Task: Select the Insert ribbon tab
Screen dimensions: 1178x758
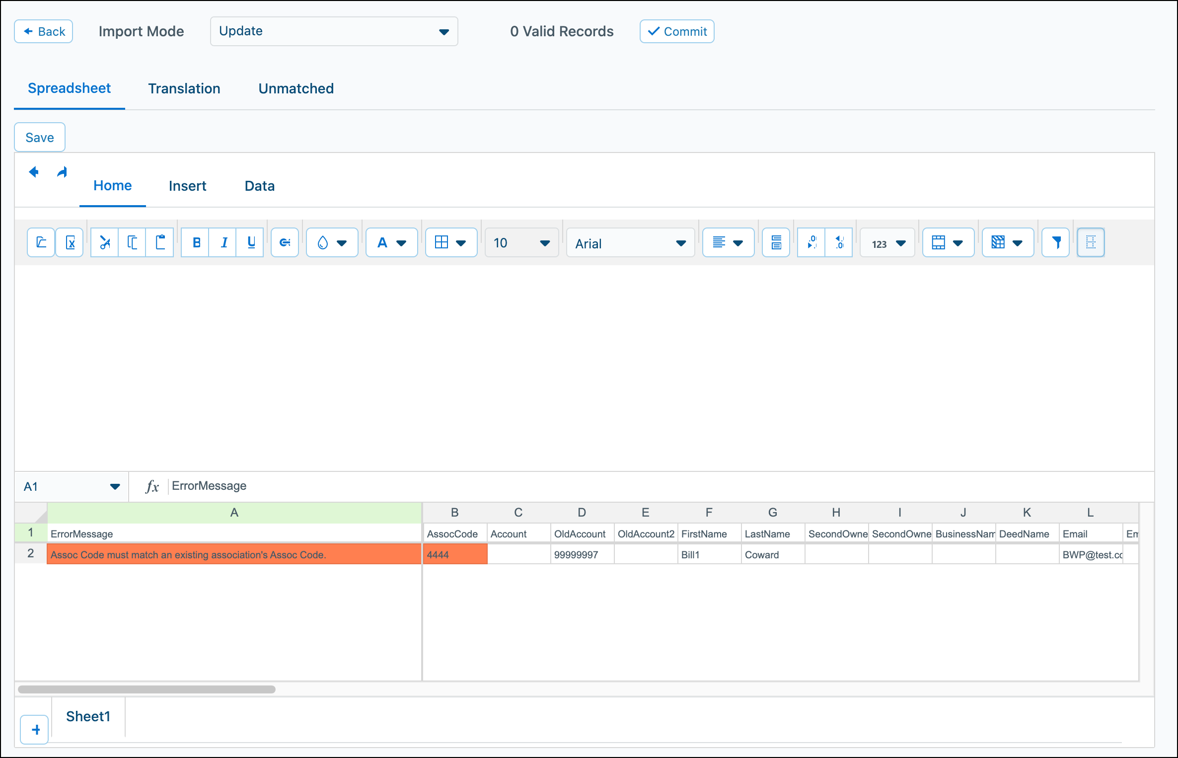Action: coord(187,186)
